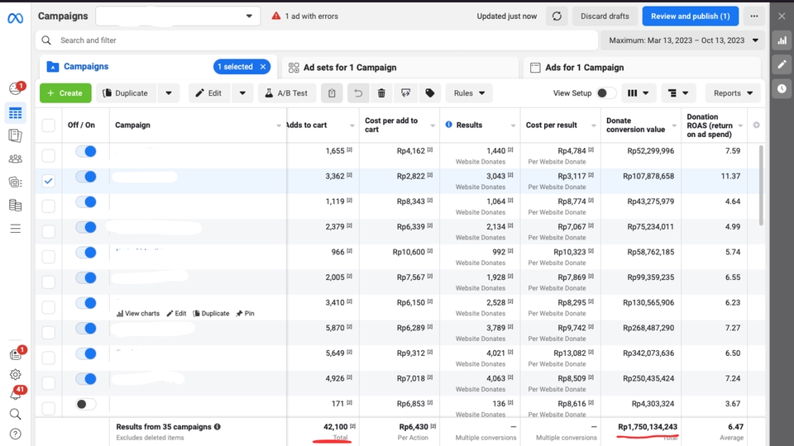
Task: Open the Breakdown dropdown
Action: click(x=678, y=93)
